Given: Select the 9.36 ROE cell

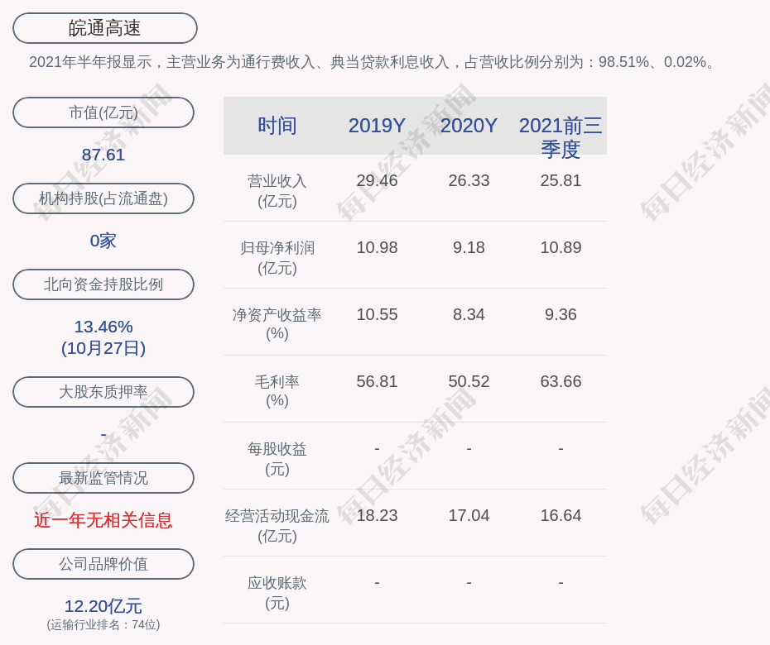Looking at the screenshot, I should coord(561,314).
